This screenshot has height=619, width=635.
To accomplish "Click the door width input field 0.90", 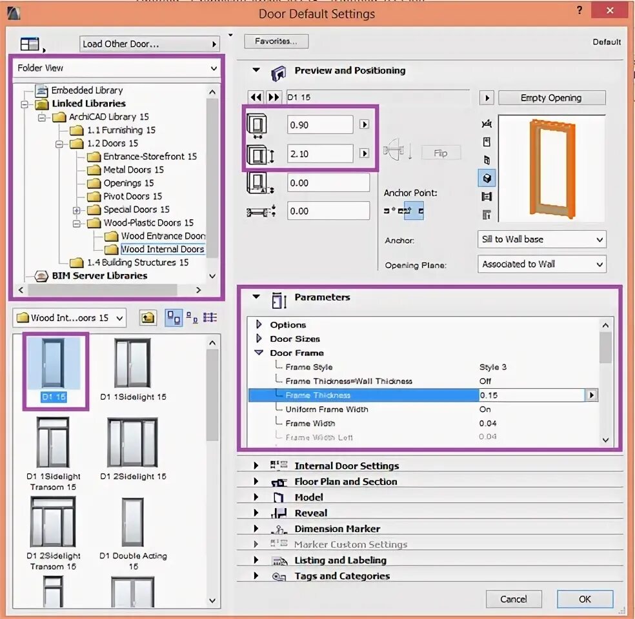I will [x=320, y=124].
